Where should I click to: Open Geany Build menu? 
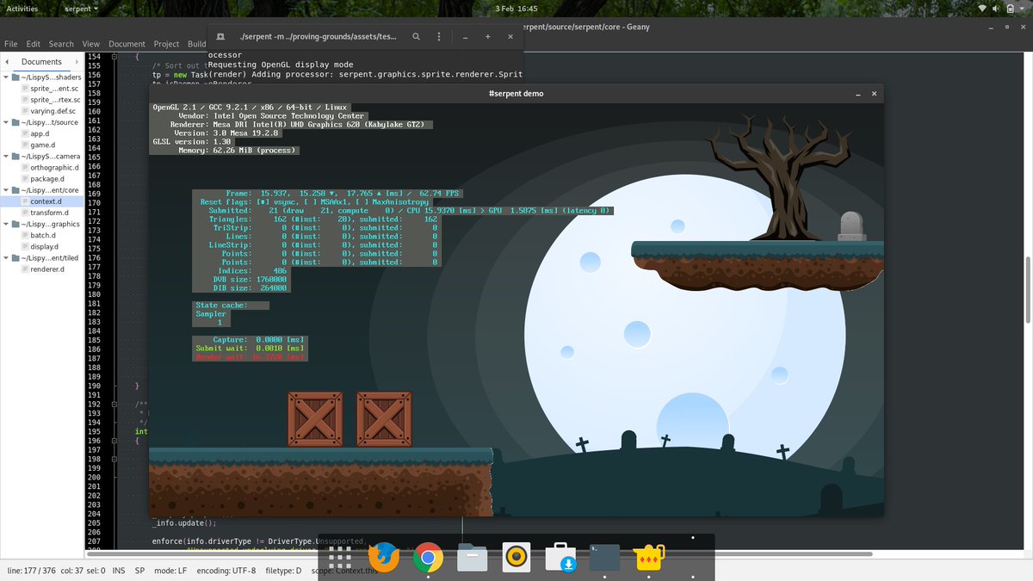[197, 44]
